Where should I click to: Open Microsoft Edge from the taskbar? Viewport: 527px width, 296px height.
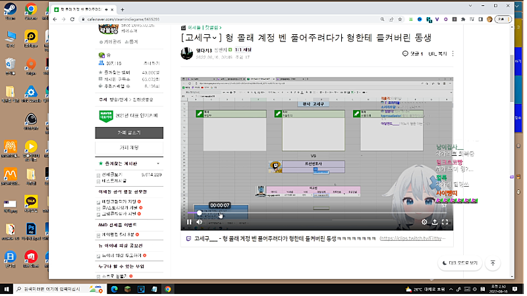pyautogui.click(x=114, y=289)
